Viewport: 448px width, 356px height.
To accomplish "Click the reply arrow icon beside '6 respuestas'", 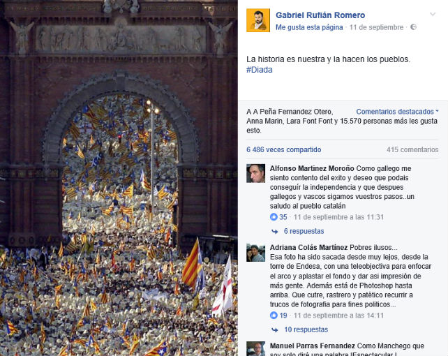I will [x=274, y=232].
